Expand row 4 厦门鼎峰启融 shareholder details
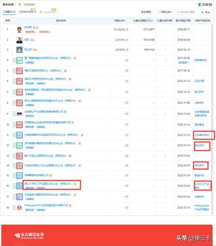The image size is (216, 246). pos(14,60)
